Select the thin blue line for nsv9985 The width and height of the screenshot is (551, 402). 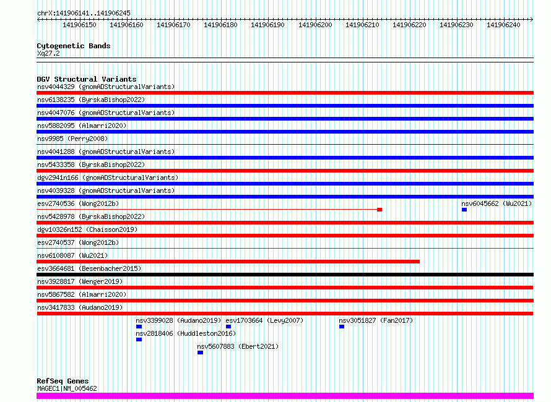285,144
